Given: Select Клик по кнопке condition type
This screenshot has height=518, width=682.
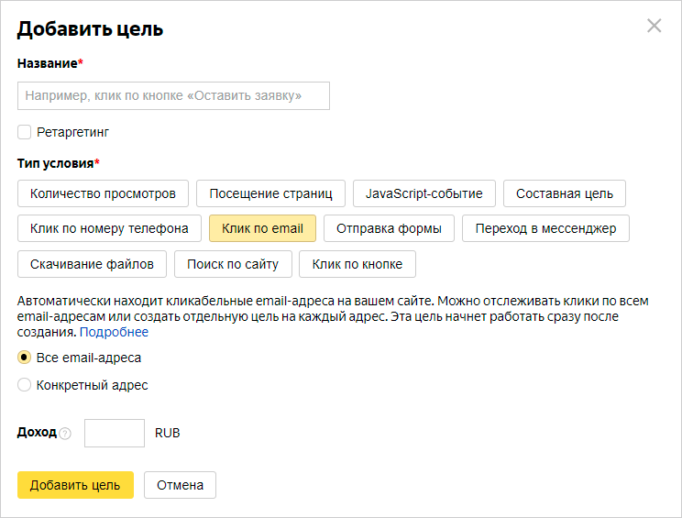Looking at the screenshot, I should click(357, 264).
